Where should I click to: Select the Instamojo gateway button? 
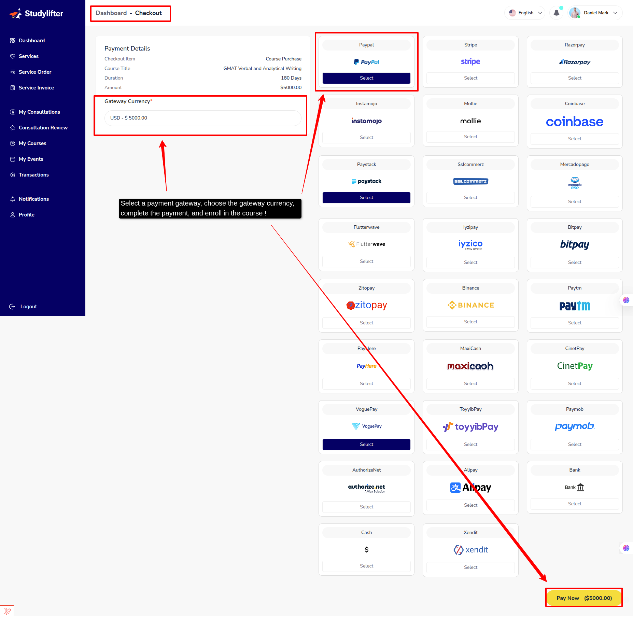(366, 138)
